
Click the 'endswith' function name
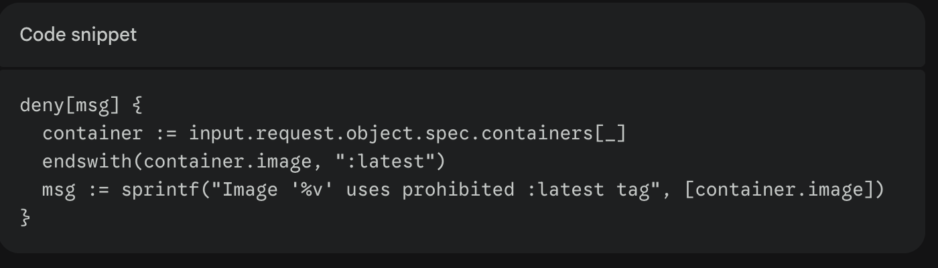pos(87,161)
